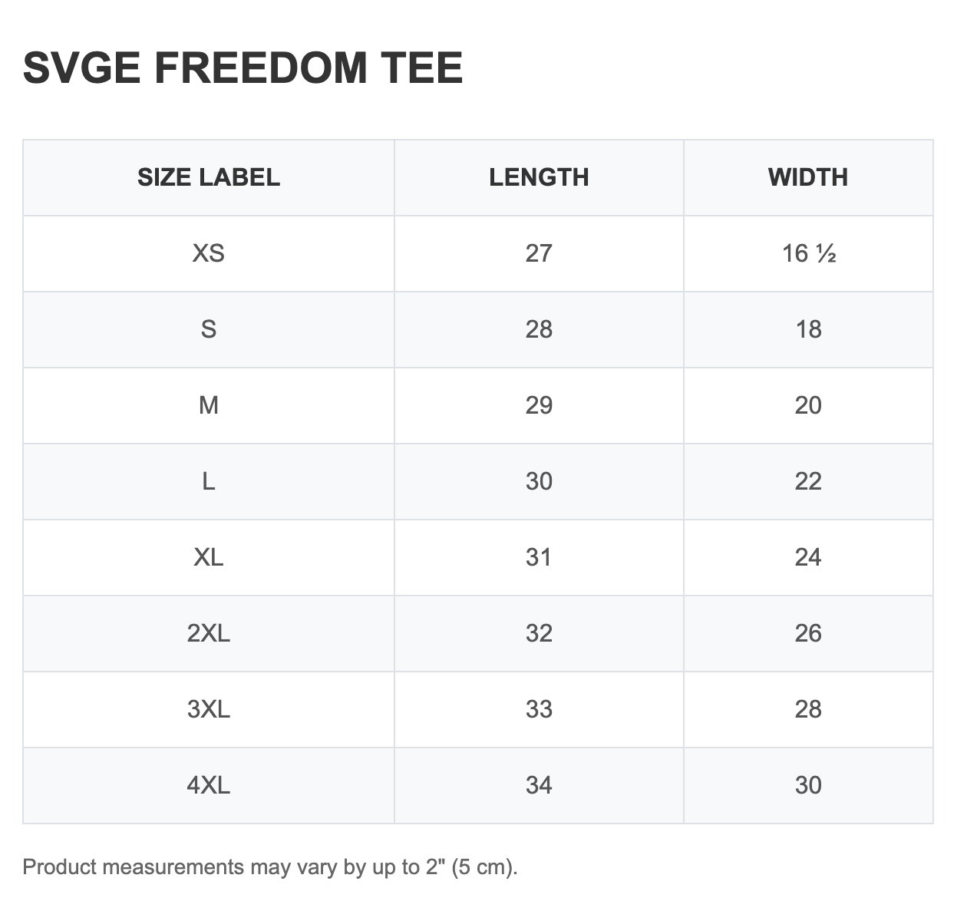
Task: Select the XS size label cell
Action: click(209, 253)
